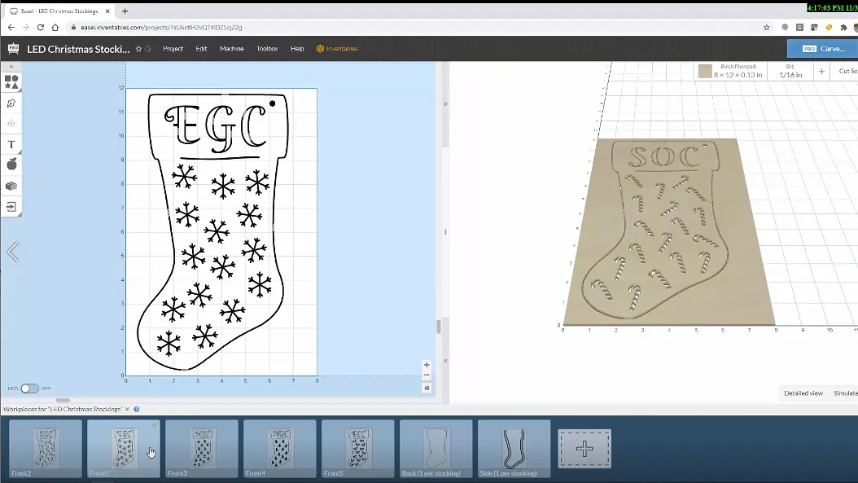Click the Birch Plywood material swatch

coord(704,72)
